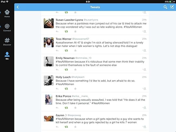Viewport: 176px width, 132px height.
Task: Open the search magnifier icon
Action: tap(165, 7)
